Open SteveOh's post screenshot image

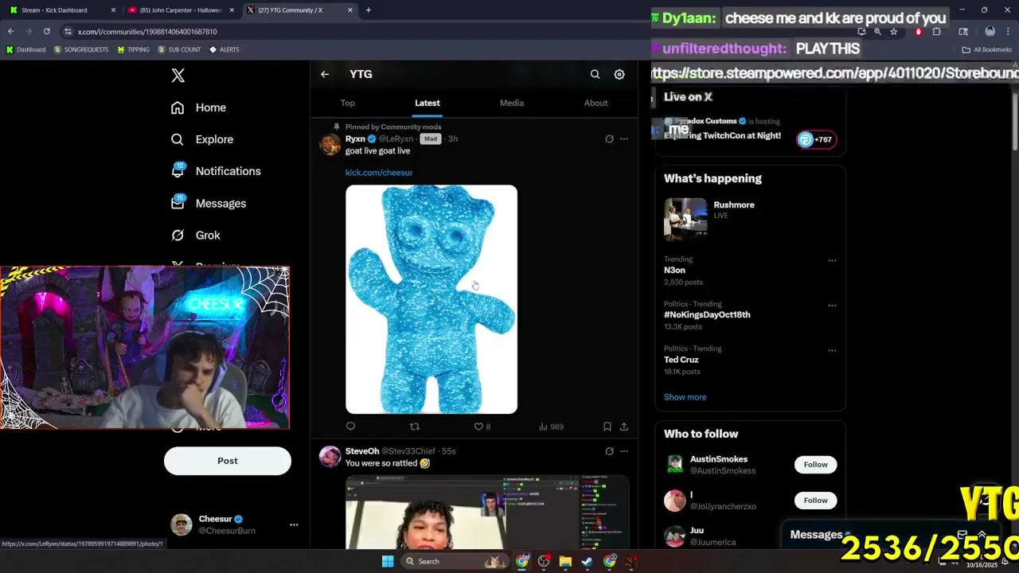pyautogui.click(x=487, y=513)
